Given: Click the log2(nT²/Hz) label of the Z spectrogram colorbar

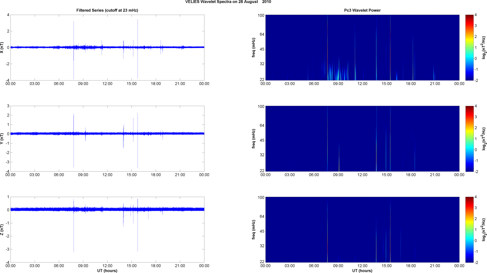Looking at the screenshot, I should tap(483, 230).
